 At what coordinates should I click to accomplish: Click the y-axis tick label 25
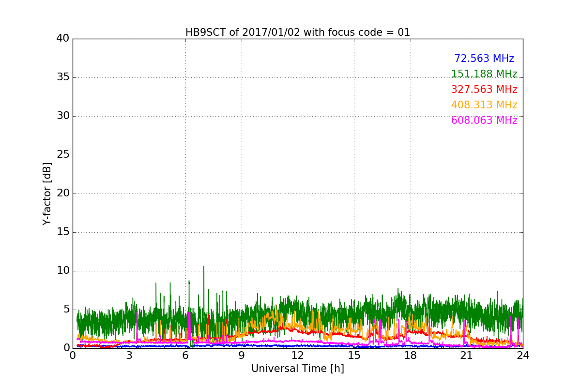[63, 155]
